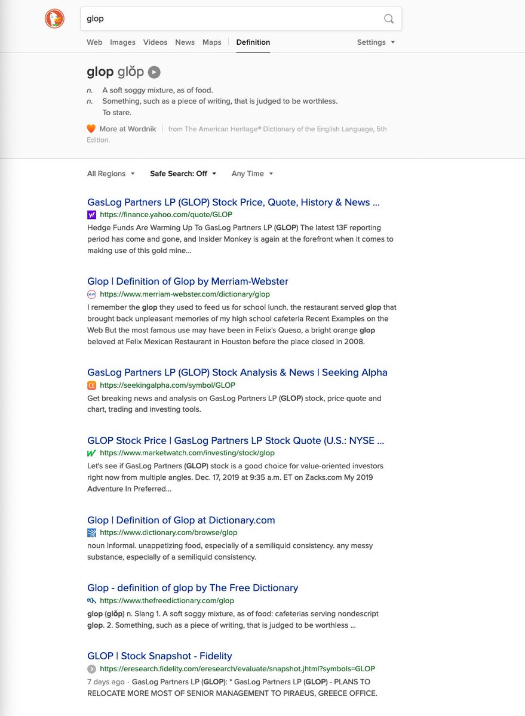The height and width of the screenshot is (716, 525).
Task: Open the Dictionary.com Definition of Glop result
Action: tap(181, 520)
